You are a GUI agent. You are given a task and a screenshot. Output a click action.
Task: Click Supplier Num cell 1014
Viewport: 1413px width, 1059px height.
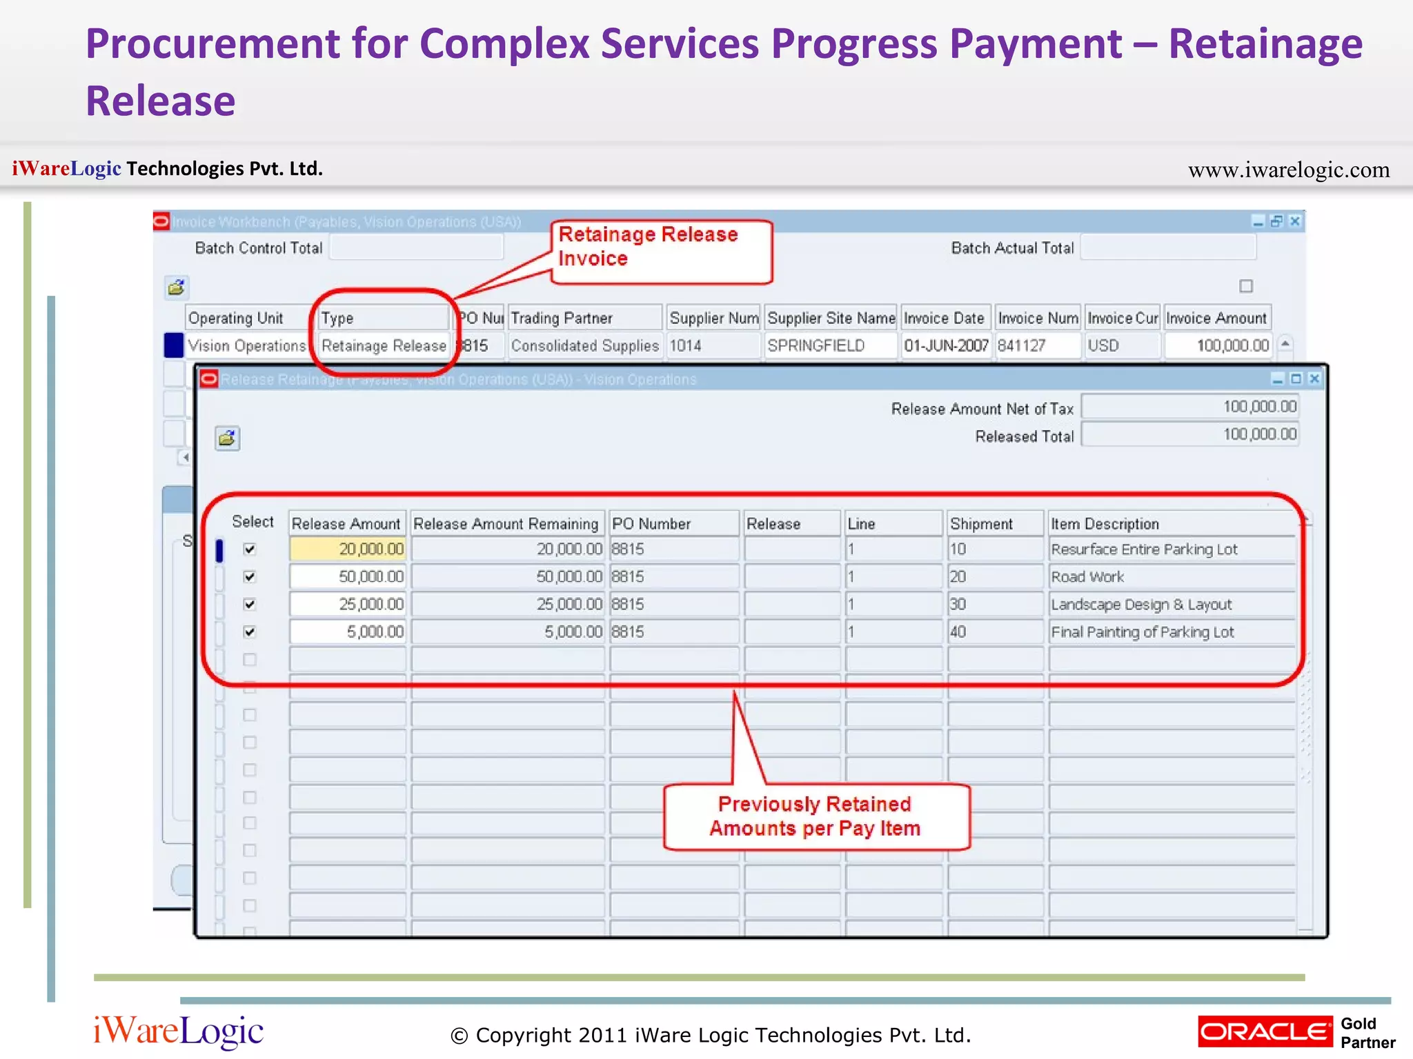tap(713, 345)
